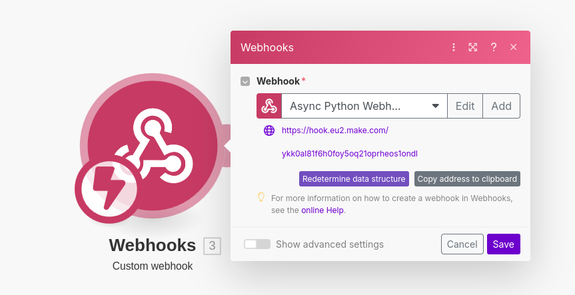Click the Webhook field label

tap(278, 81)
